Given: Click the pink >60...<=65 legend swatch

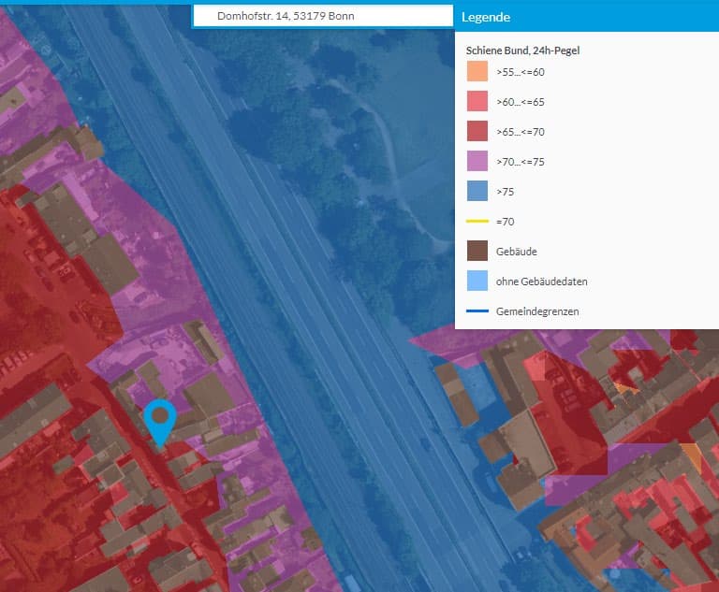Looking at the screenshot, I should pos(477,102).
